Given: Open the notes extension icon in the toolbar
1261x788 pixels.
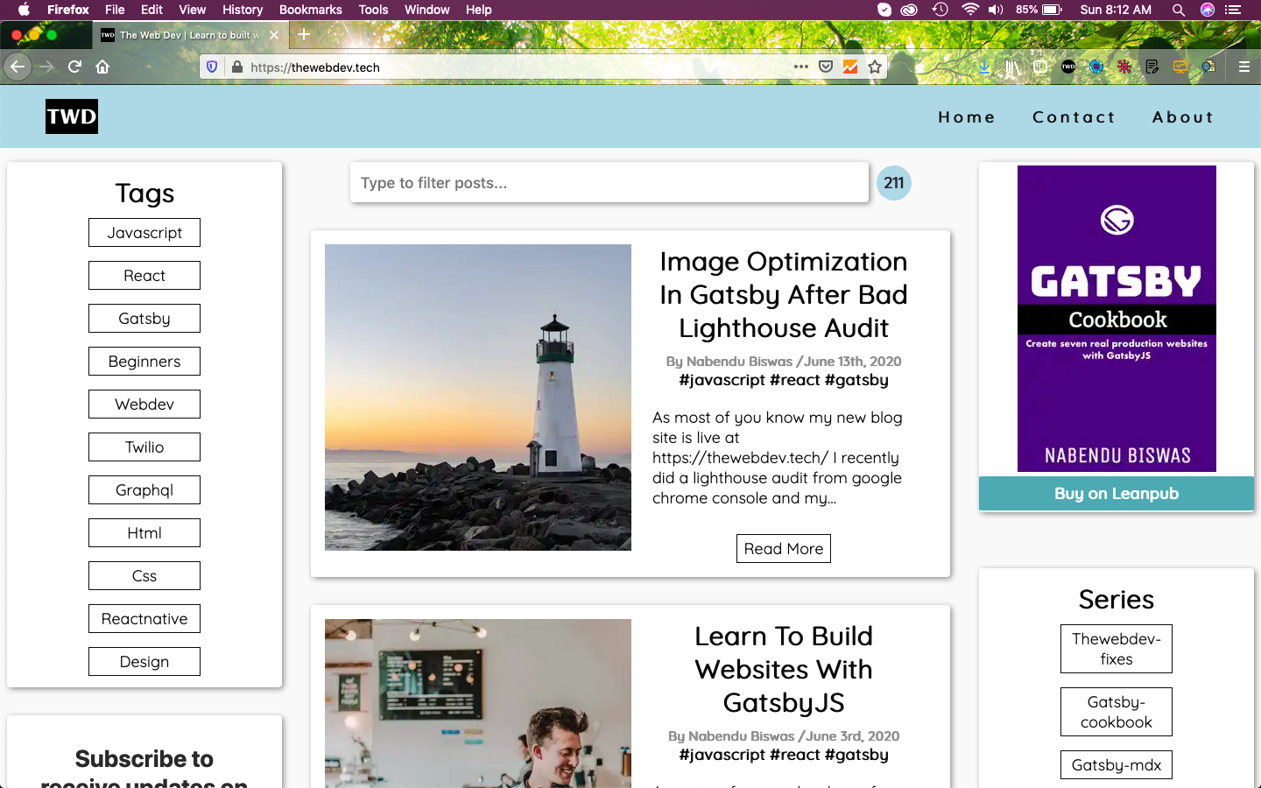Looking at the screenshot, I should 1152,67.
